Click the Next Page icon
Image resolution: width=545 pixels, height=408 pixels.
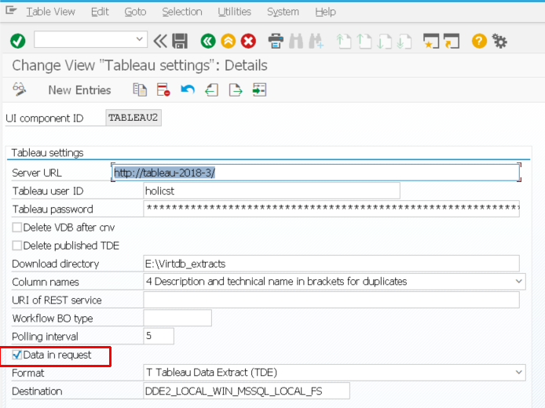point(385,41)
